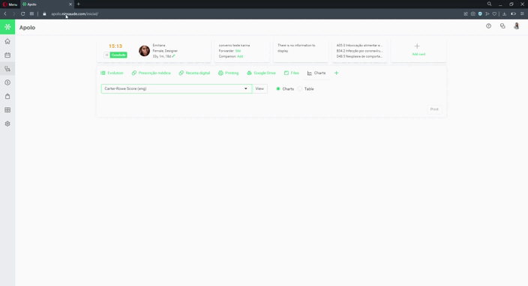Click the green Apolo asterisk logo

pos(7,27)
